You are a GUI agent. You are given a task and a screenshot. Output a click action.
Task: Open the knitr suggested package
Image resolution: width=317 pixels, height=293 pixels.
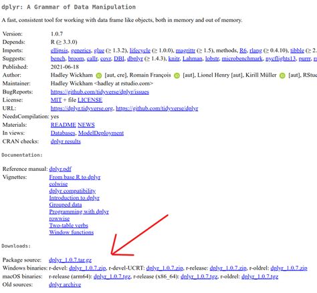click(x=174, y=59)
